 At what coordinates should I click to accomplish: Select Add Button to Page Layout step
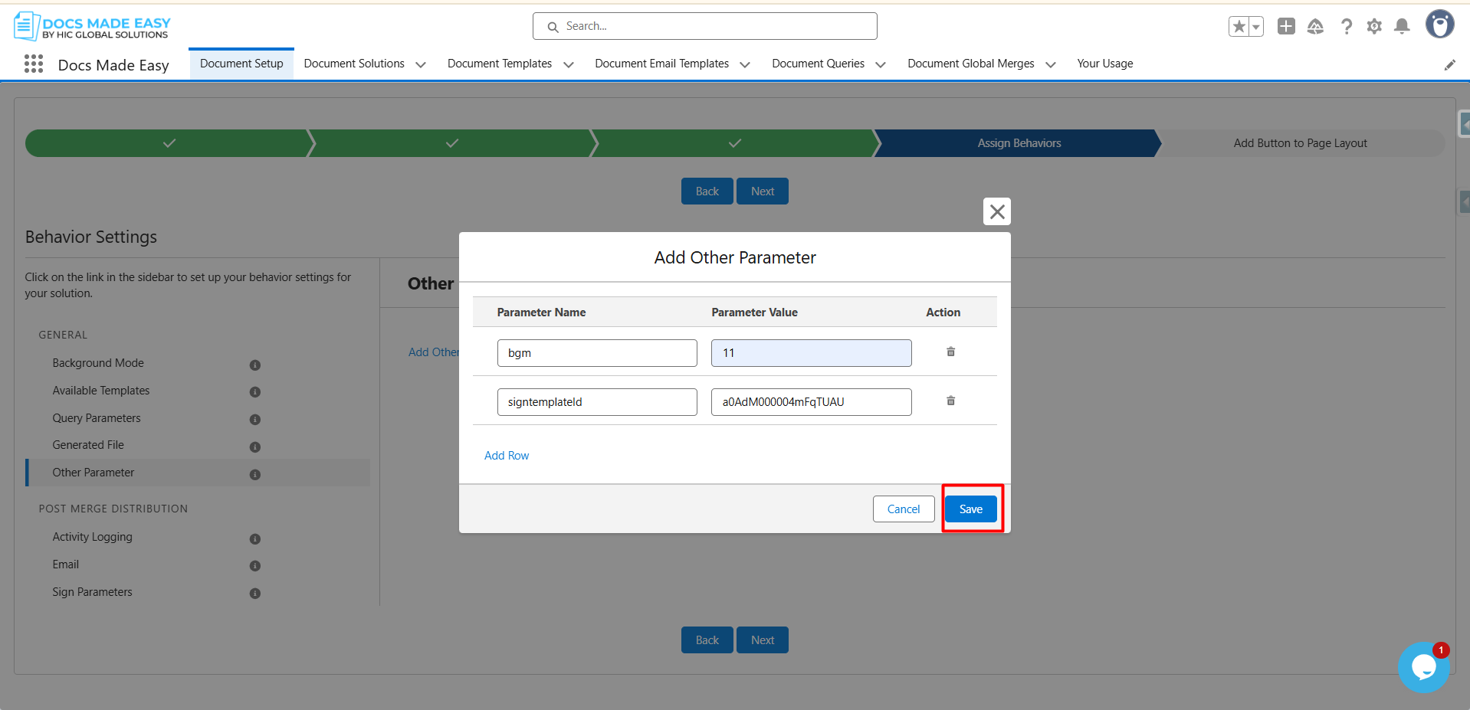tap(1301, 143)
